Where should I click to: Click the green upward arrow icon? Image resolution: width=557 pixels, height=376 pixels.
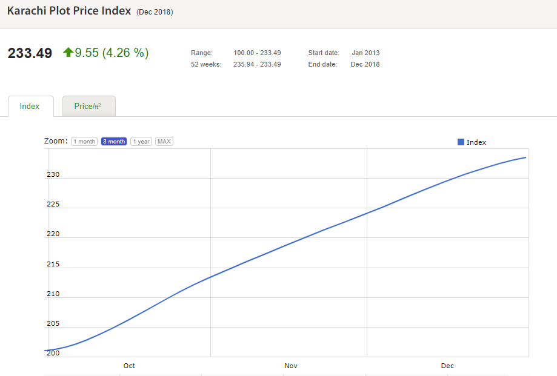68,53
